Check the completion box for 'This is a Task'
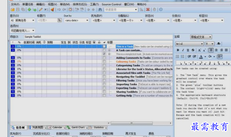The image size is (231, 137). pyautogui.click(x=104, y=46)
